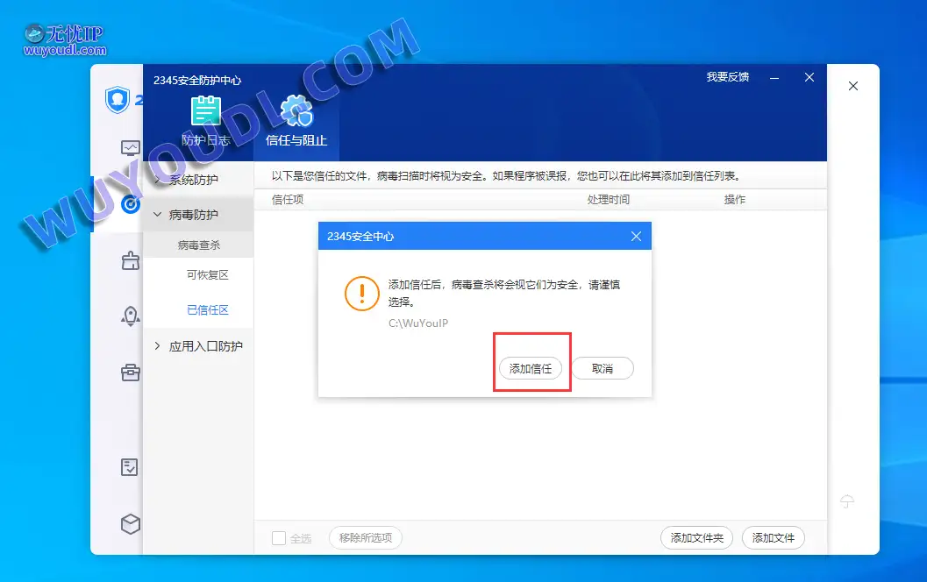Screen dimensions: 927x582
Task: Click the 信任项 column header
Action: coord(288,200)
